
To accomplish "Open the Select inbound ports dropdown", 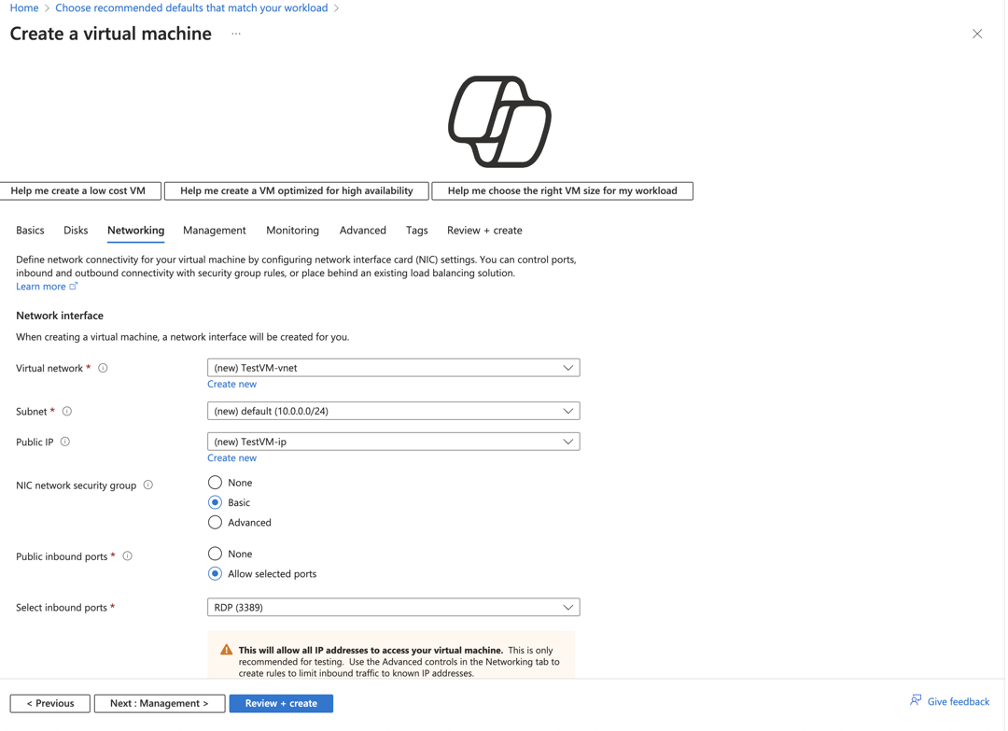I will (x=394, y=607).
